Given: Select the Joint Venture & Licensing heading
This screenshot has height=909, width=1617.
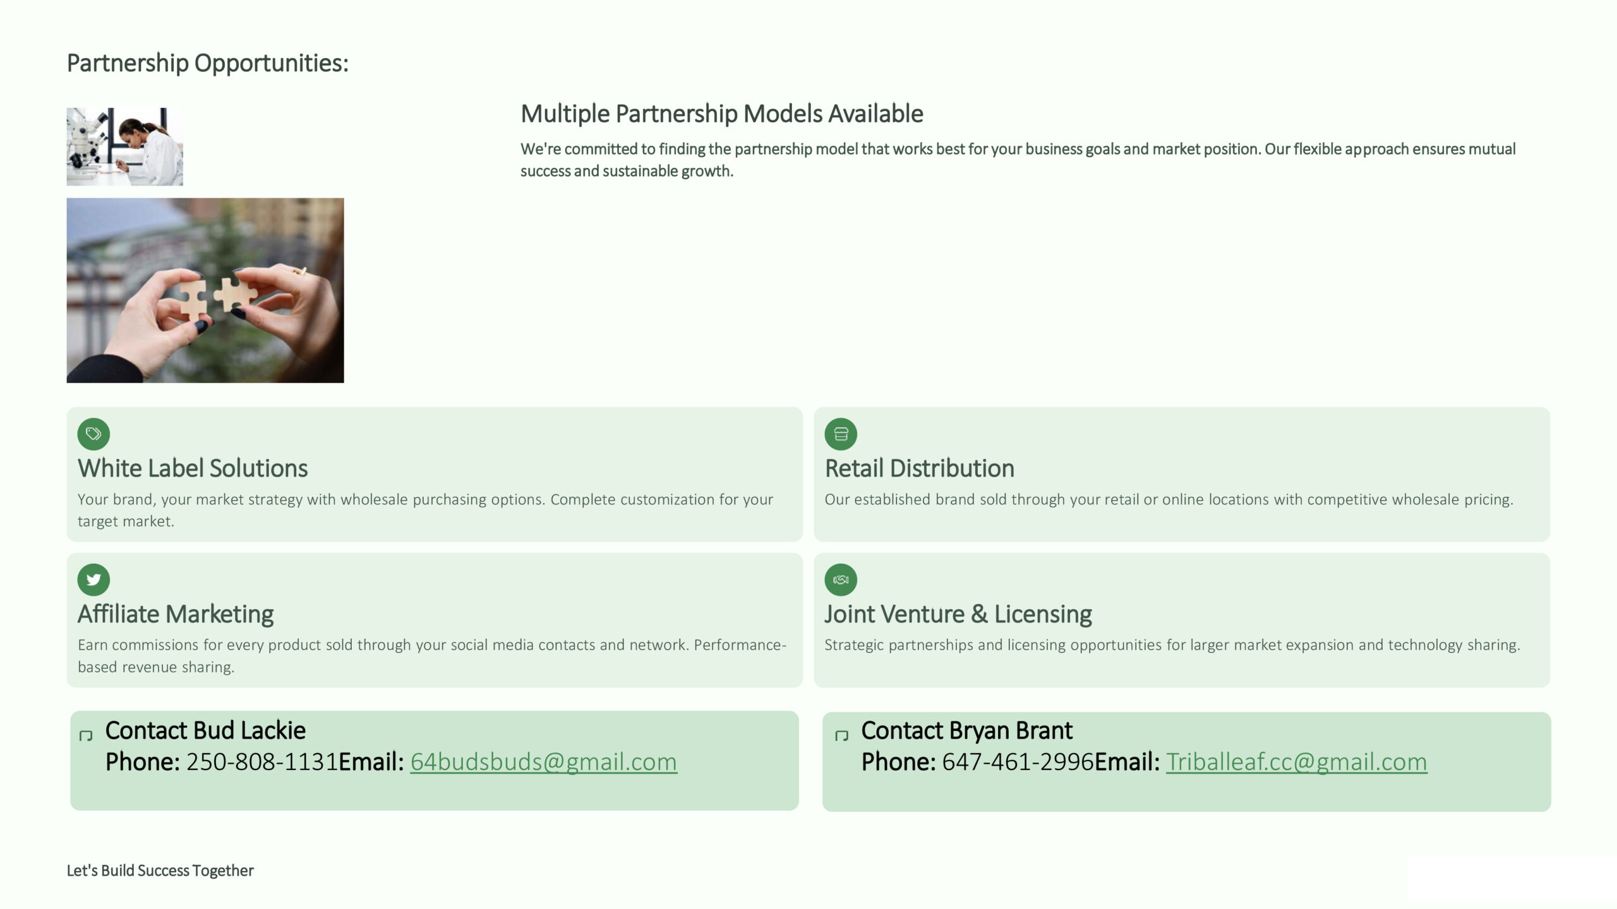Looking at the screenshot, I should [x=958, y=614].
